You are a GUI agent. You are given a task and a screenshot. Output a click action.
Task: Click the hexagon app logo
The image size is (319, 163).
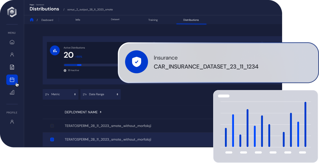[x=12, y=12]
